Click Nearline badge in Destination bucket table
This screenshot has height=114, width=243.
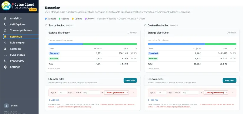pos(153,59)
